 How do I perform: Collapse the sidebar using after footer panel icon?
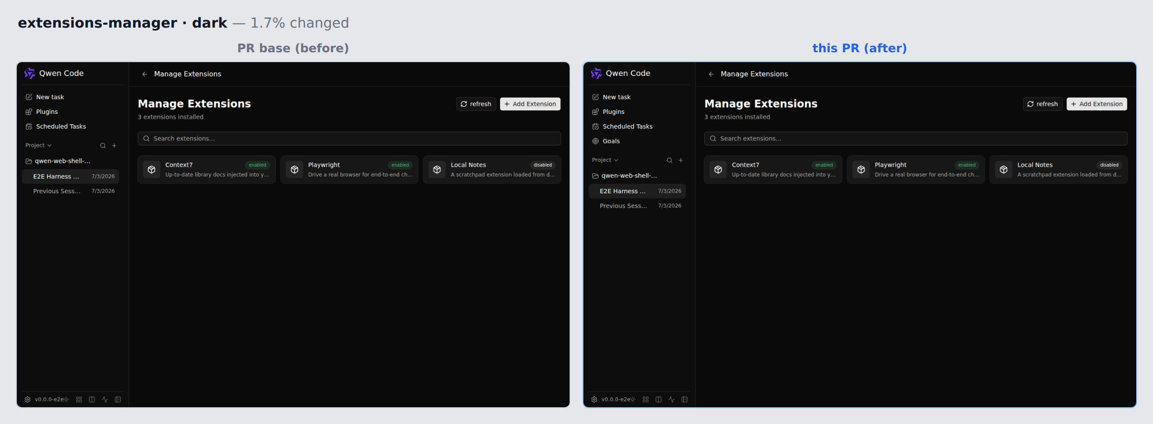(685, 399)
